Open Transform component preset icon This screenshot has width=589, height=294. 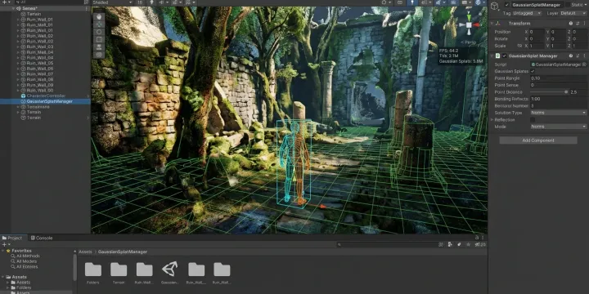click(578, 24)
